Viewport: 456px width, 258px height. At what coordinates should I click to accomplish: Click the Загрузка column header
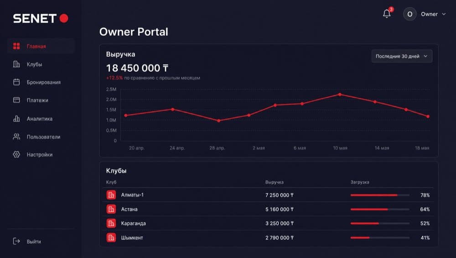(x=360, y=182)
